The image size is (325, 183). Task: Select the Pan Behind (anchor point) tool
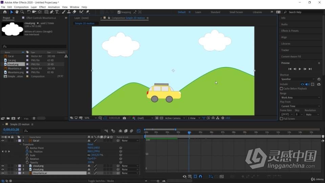[40, 12]
